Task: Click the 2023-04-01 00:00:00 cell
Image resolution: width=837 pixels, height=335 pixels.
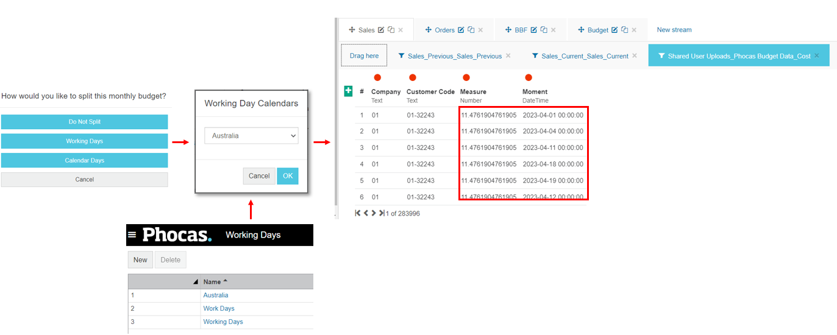Action: click(x=553, y=115)
